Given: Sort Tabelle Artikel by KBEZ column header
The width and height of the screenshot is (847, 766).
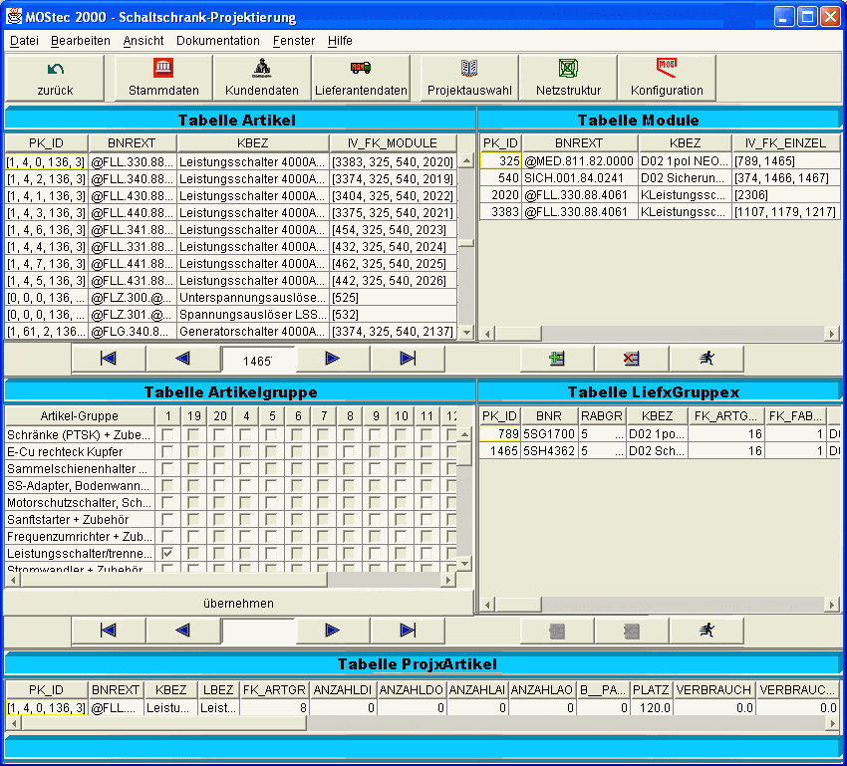Looking at the screenshot, I should [253, 143].
